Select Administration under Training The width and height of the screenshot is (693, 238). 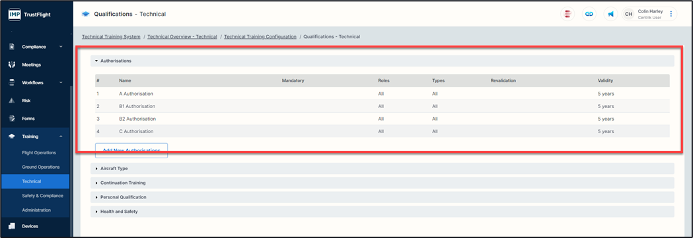(36, 210)
